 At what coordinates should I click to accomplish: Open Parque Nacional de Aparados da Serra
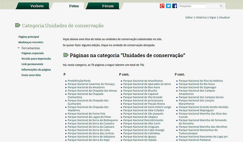(147, 84)
